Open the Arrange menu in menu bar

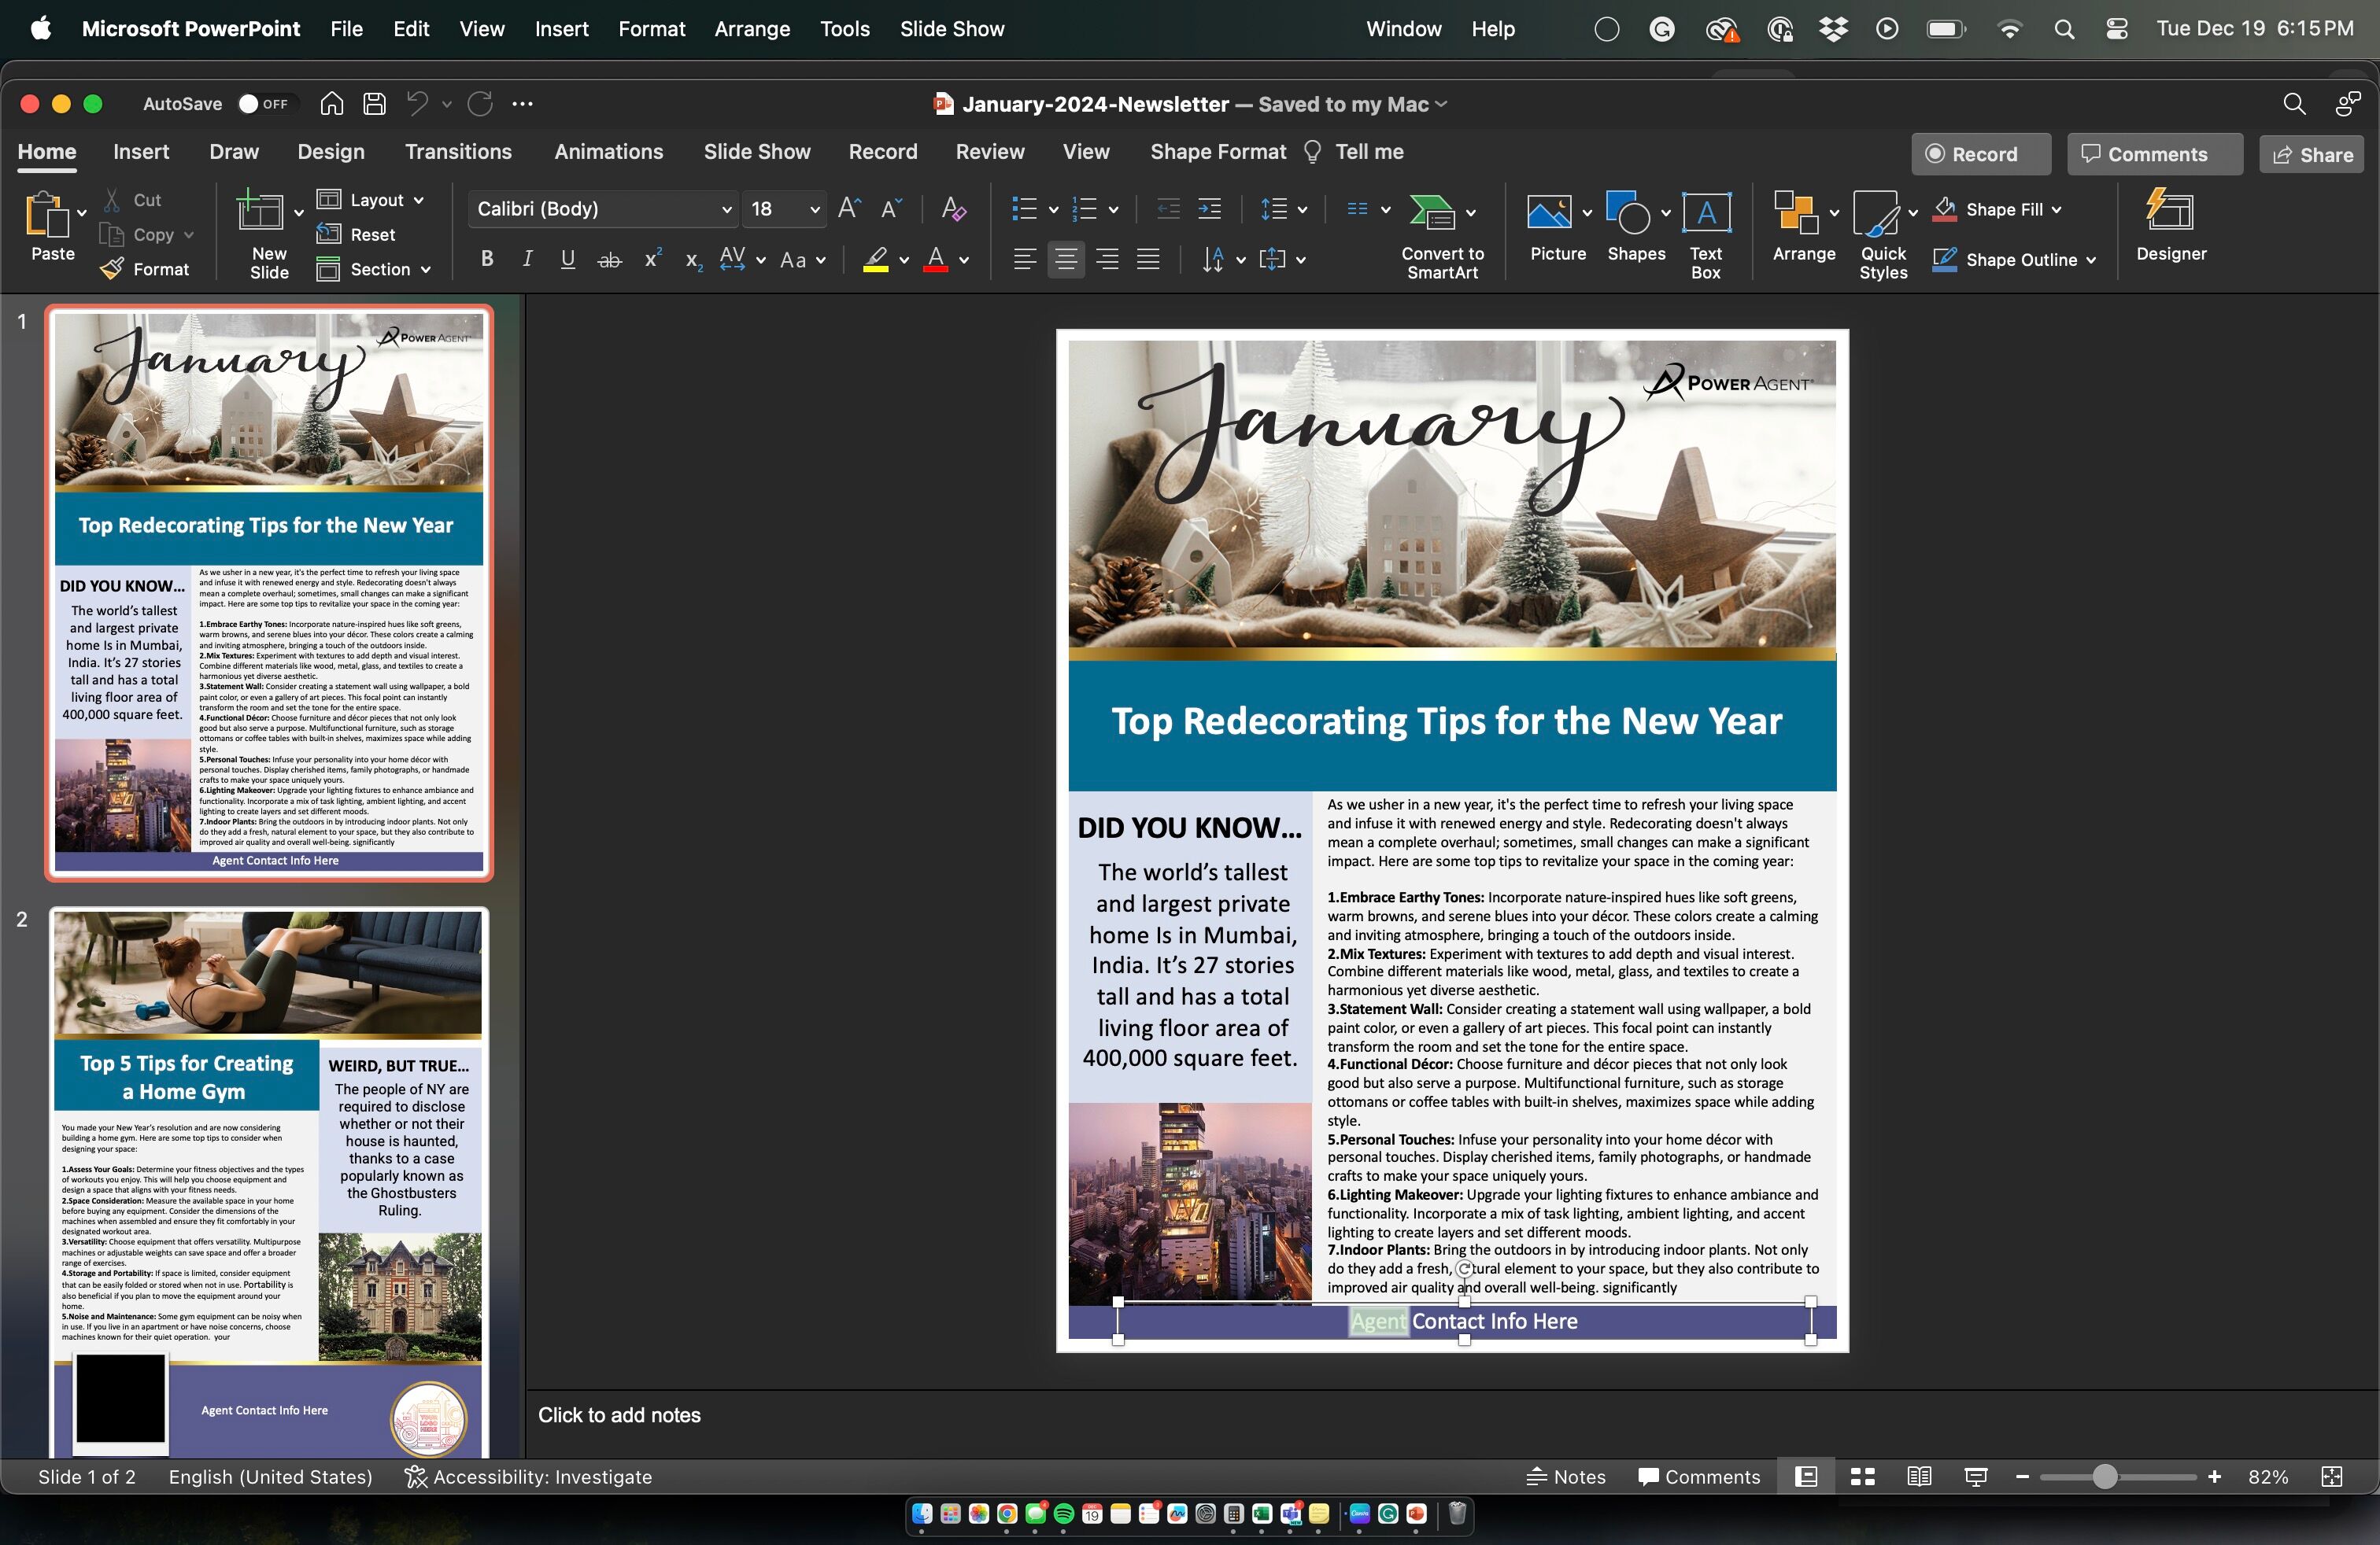coord(752,29)
